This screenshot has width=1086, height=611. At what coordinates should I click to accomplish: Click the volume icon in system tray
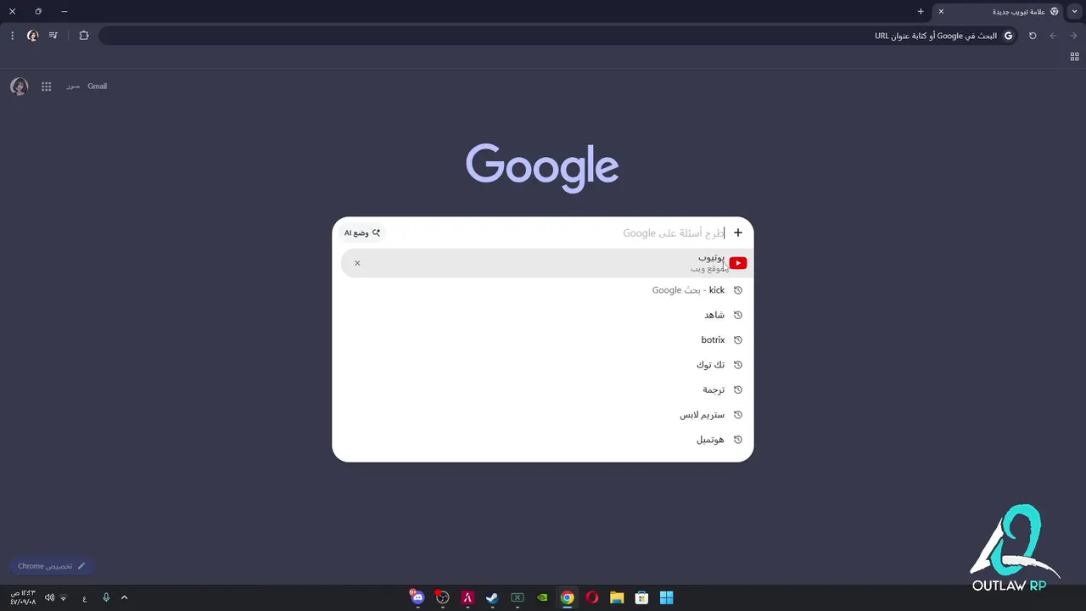49,597
